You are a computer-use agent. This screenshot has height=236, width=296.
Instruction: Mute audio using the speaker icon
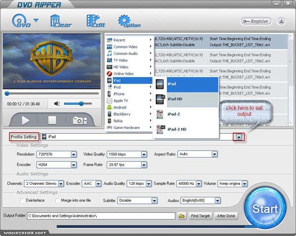tap(57, 104)
